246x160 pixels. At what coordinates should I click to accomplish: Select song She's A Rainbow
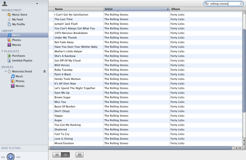click(x=65, y=56)
